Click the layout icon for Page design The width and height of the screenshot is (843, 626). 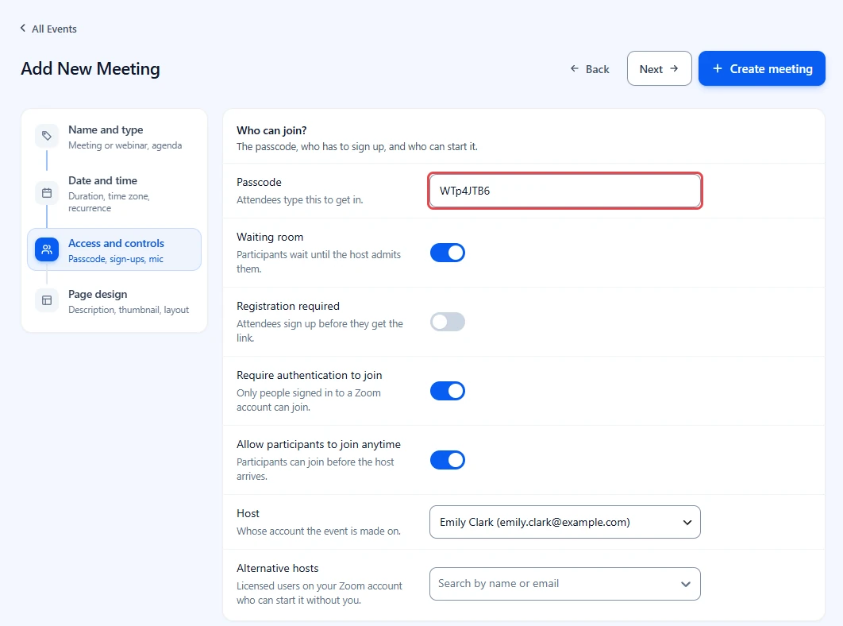pyautogui.click(x=47, y=300)
